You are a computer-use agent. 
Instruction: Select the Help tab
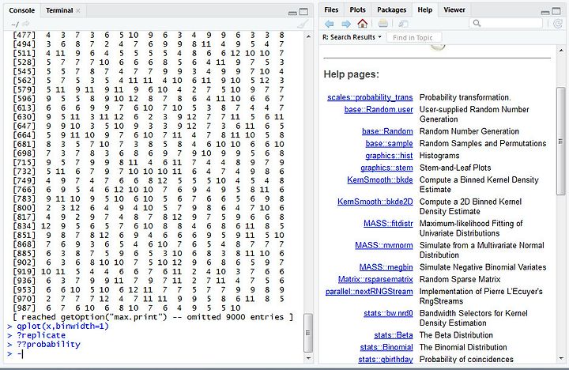[424, 9]
